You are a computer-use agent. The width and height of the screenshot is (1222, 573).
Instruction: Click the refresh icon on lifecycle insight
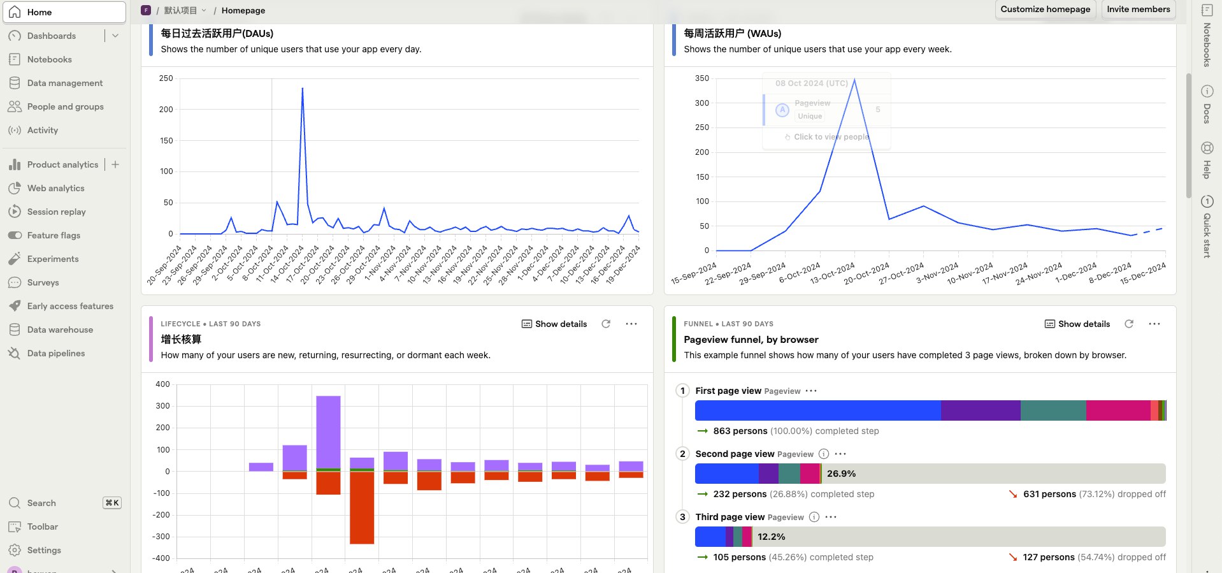pyautogui.click(x=606, y=324)
